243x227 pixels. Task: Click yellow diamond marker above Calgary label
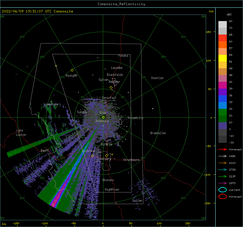coord(107,155)
